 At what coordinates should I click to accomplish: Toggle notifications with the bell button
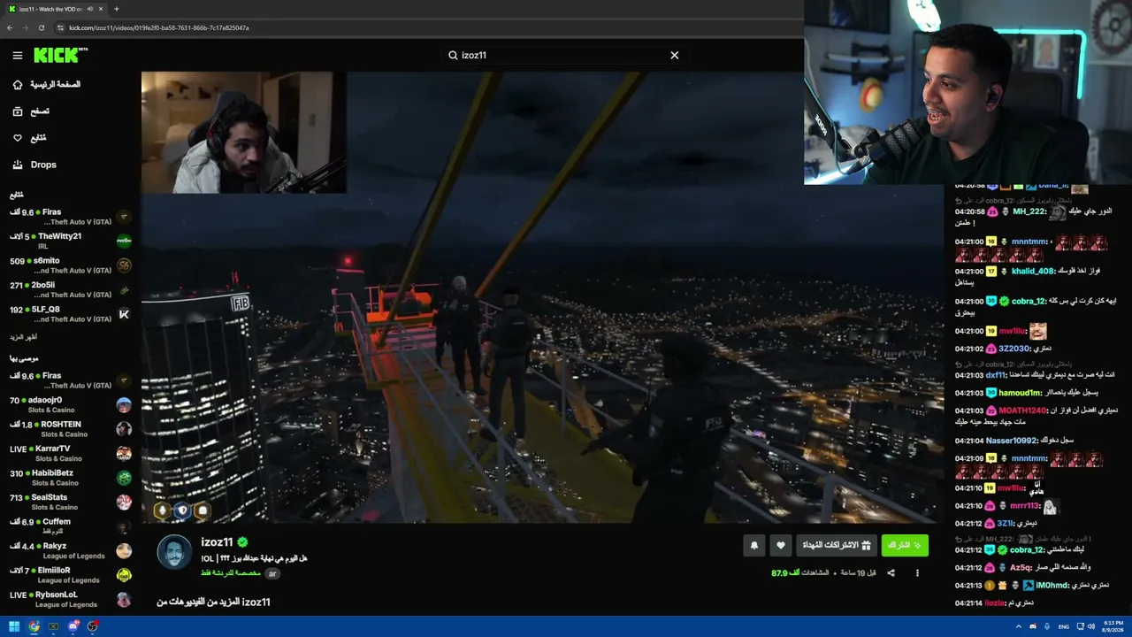(754, 545)
